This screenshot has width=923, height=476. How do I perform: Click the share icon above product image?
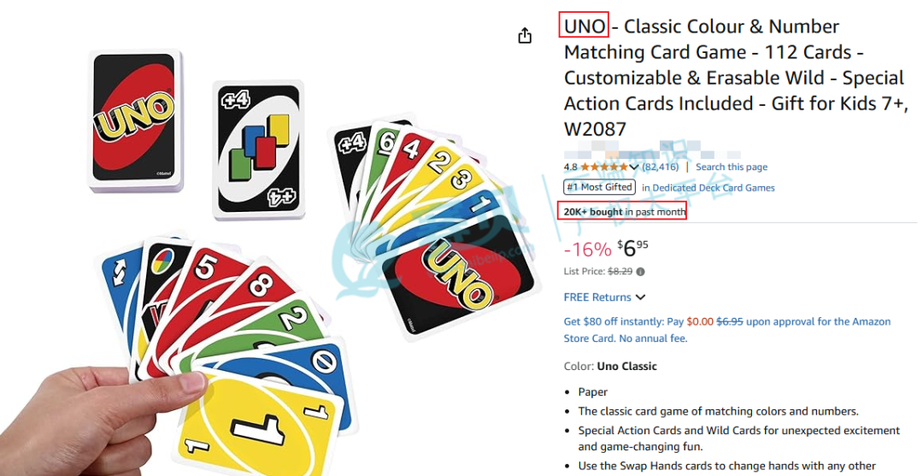pyautogui.click(x=525, y=36)
